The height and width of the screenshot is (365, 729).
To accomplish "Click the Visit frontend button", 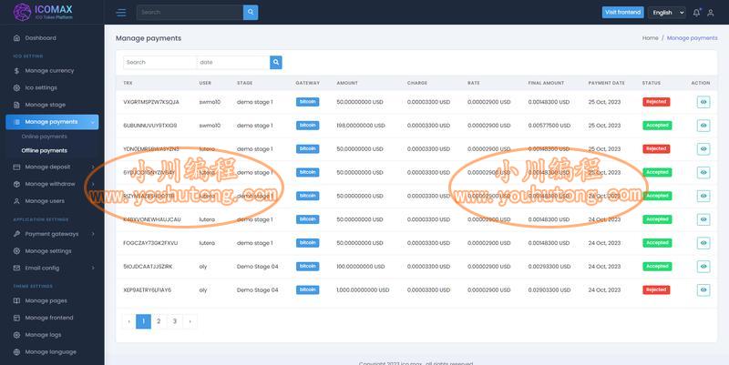I will coord(622,13).
